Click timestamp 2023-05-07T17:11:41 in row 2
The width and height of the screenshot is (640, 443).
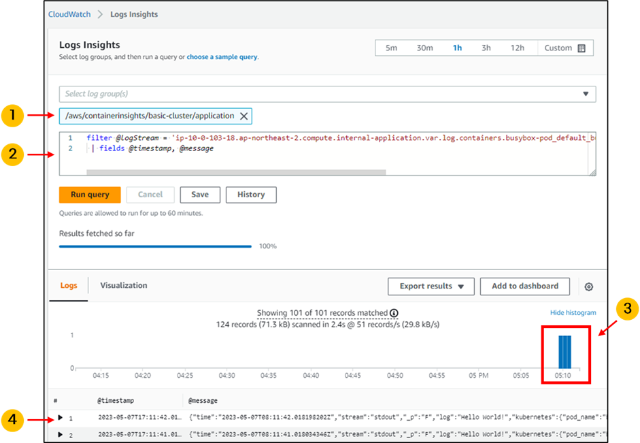pos(140,434)
